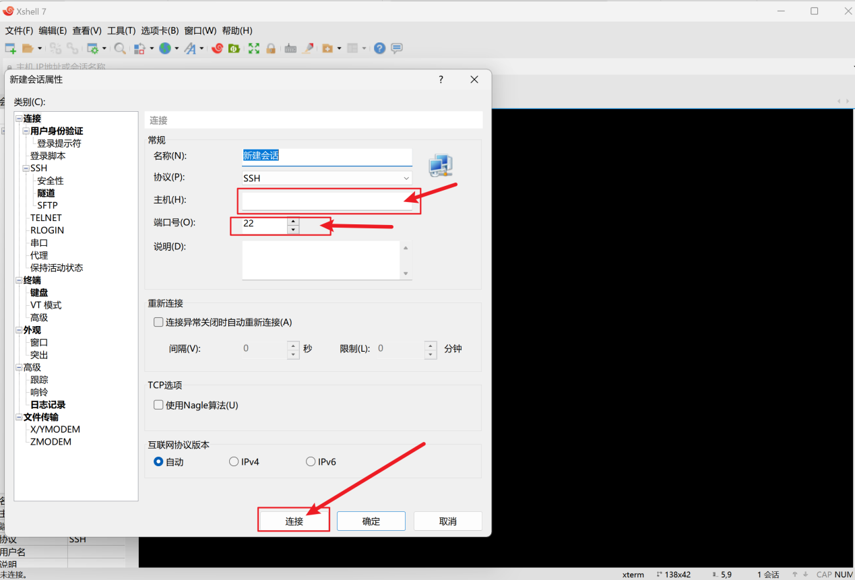Click the 取消 button
The width and height of the screenshot is (855, 580).
tap(447, 521)
